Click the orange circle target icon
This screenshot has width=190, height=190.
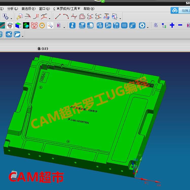point(42,25)
